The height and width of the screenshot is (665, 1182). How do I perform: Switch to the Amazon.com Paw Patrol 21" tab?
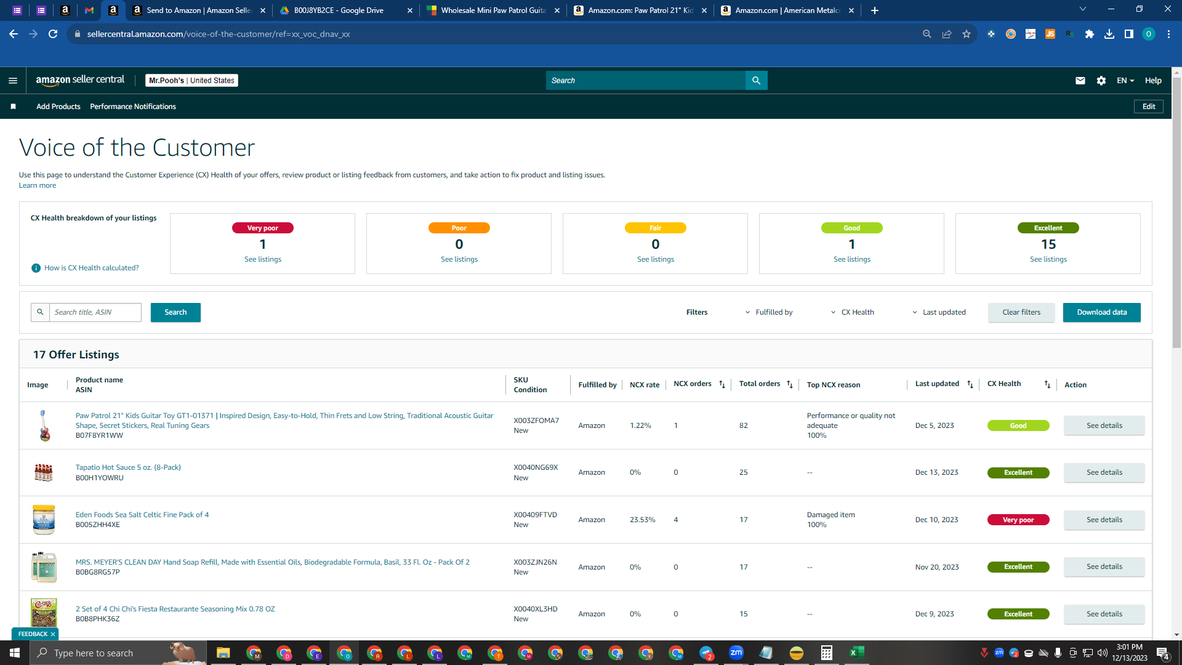pos(640,10)
